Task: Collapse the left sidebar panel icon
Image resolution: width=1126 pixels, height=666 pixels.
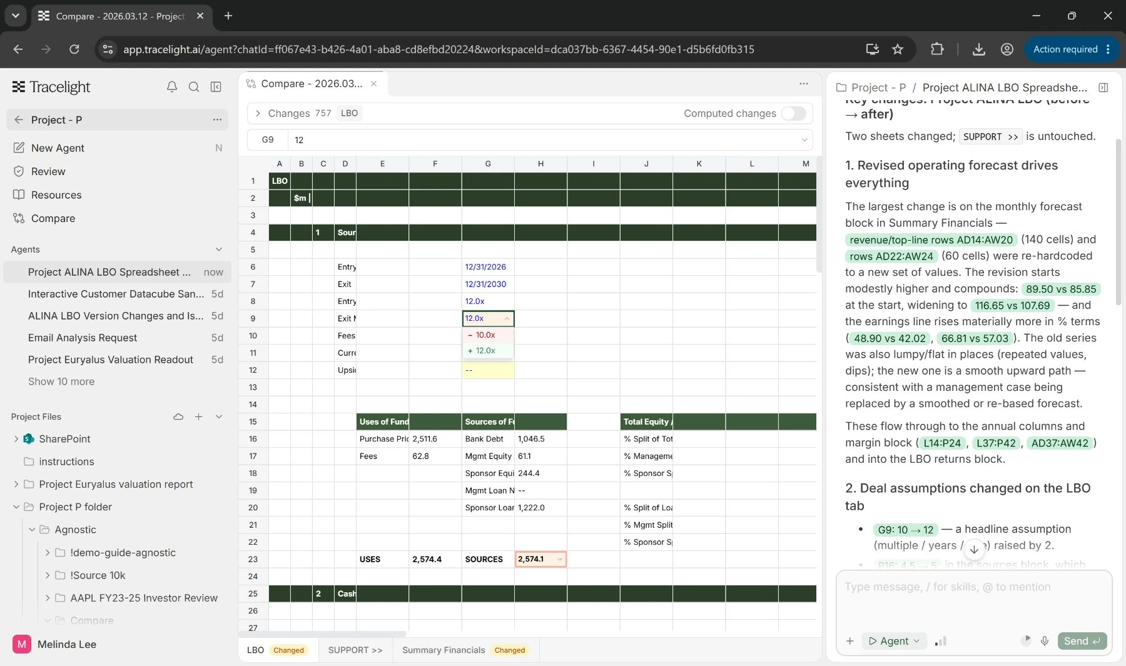Action: click(216, 87)
